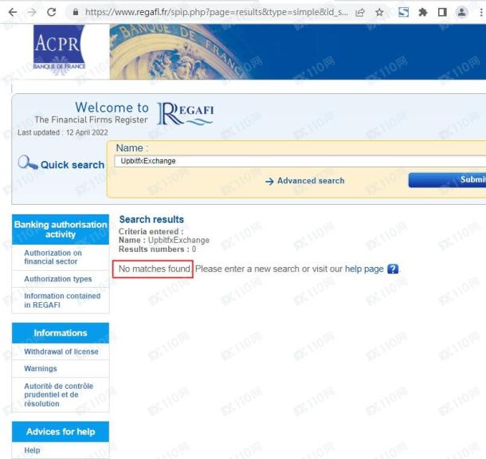Click 'Last updated : 12 April 2022' text
The image size is (486, 459).
[x=63, y=132]
